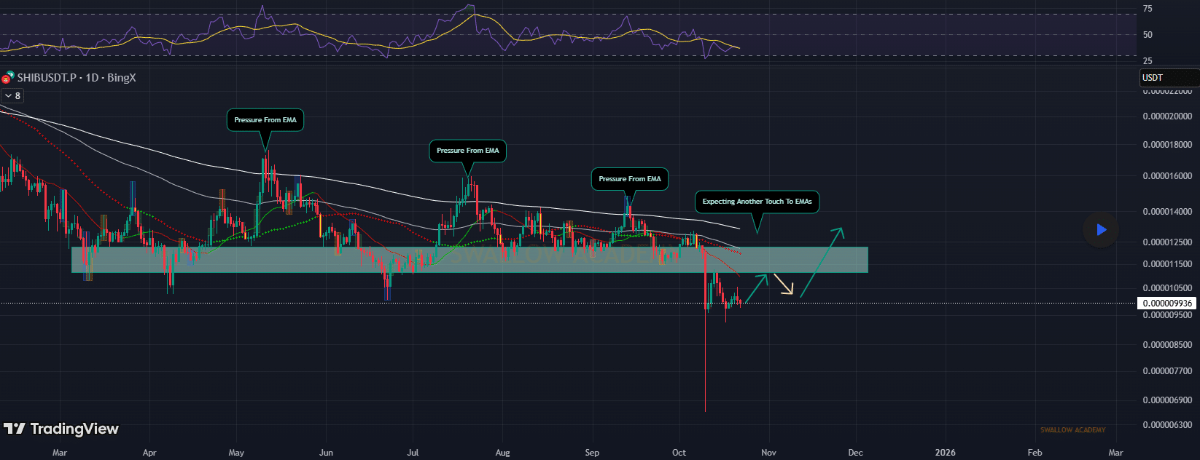This screenshot has height=460, width=1200.
Task: Click the 0.000018000 price axis label
Action: [1167, 145]
